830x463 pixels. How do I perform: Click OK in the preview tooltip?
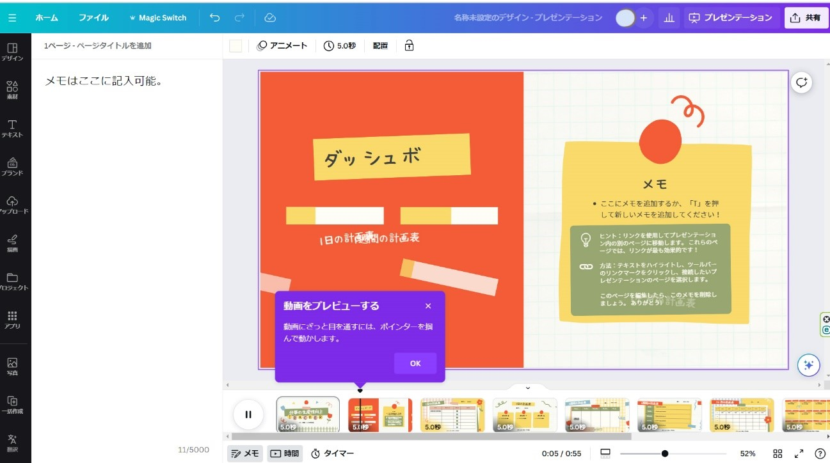pyautogui.click(x=415, y=363)
